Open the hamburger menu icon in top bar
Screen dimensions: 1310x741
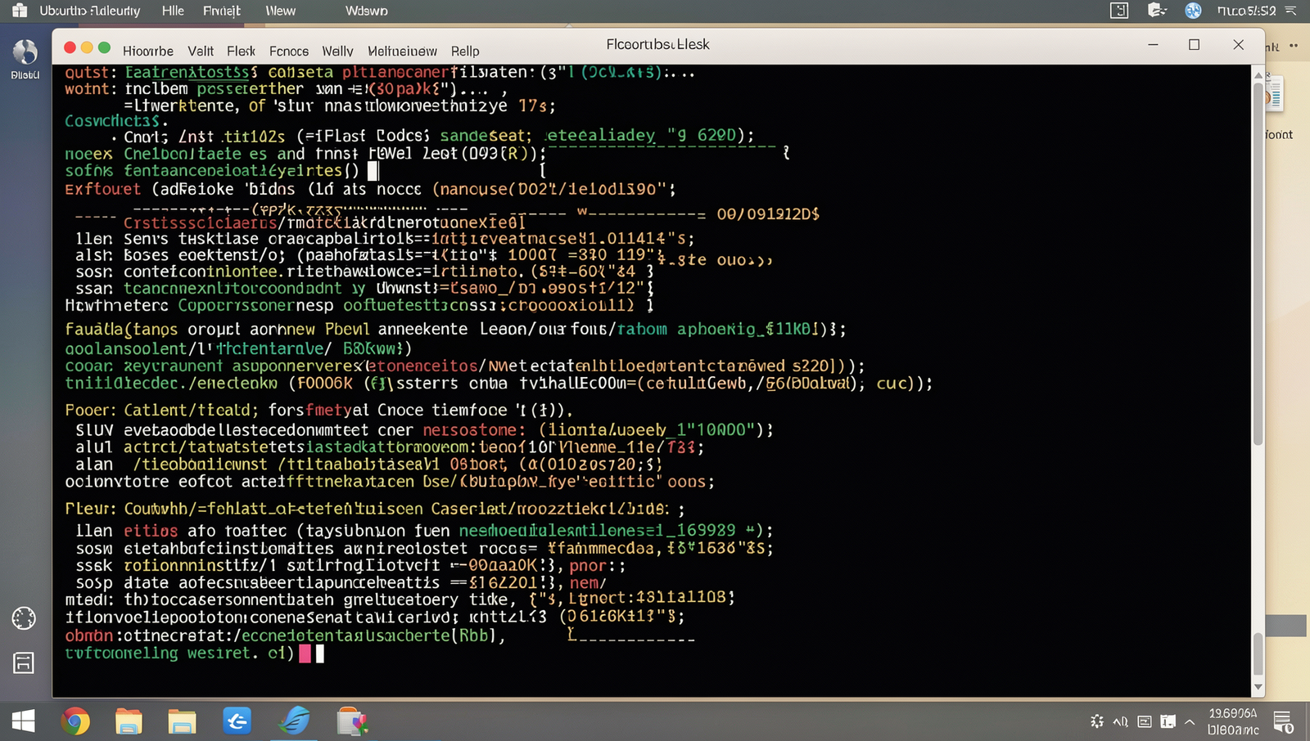click(x=1291, y=11)
